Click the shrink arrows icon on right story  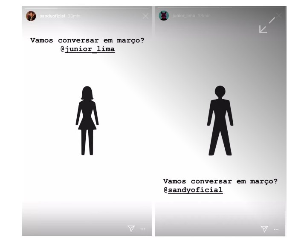pyautogui.click(x=267, y=25)
